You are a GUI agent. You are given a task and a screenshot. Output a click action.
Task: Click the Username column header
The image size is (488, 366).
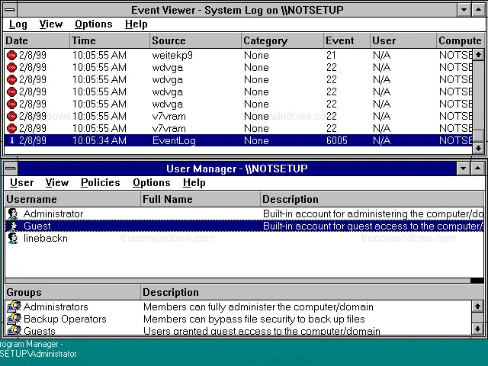tap(31, 199)
